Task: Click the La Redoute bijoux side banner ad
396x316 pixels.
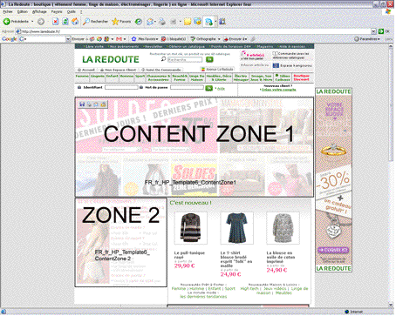Action: point(333,180)
